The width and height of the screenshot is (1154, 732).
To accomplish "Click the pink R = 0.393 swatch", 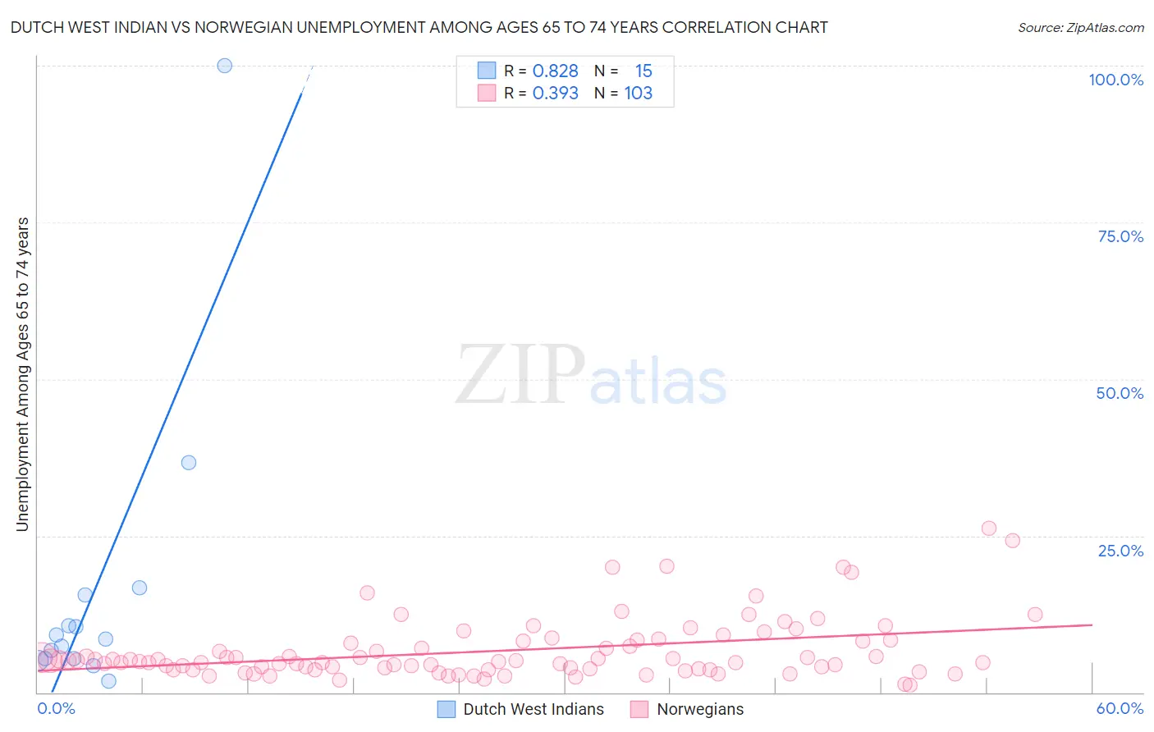I will [x=487, y=93].
